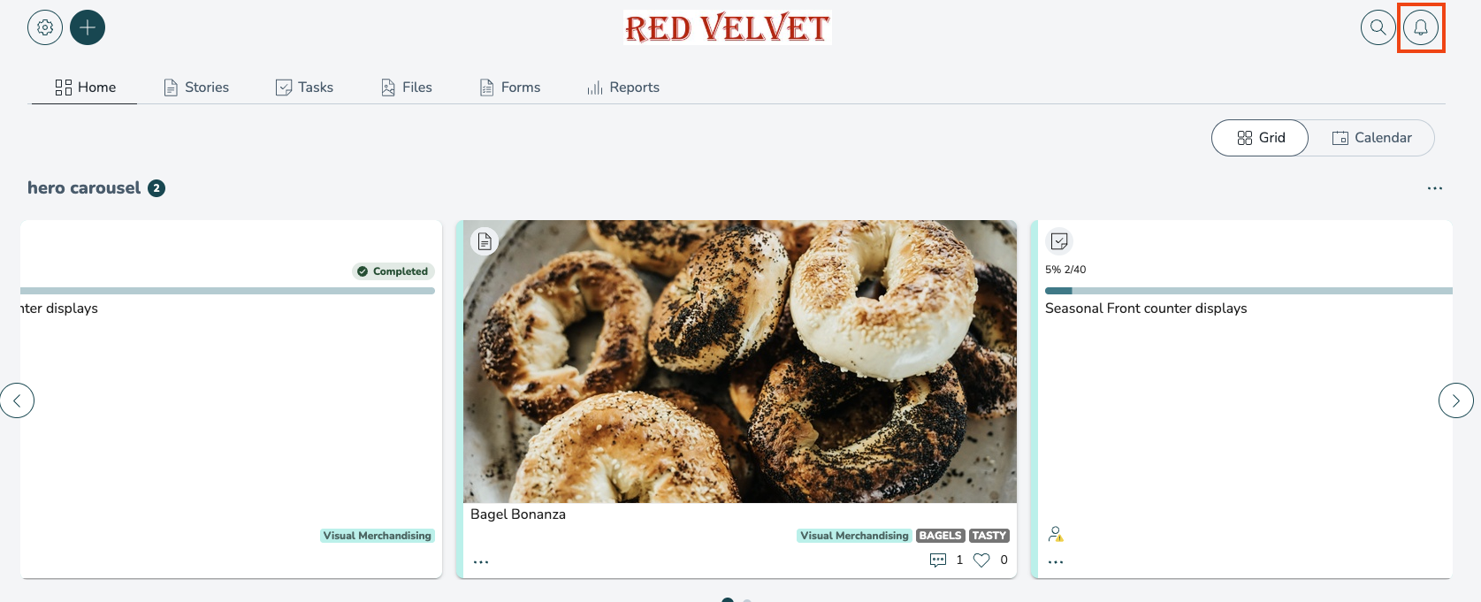Viewport: 1481px width, 602px height.
Task: Go to the Stories tab
Action: (196, 88)
